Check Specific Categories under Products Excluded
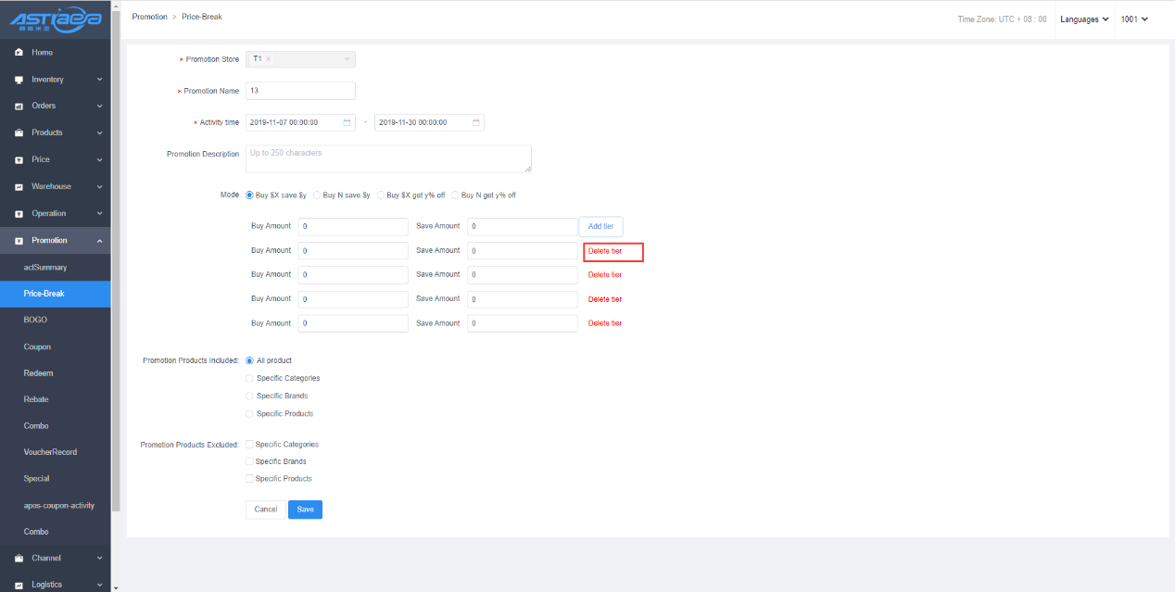1175x592 pixels. 249,445
